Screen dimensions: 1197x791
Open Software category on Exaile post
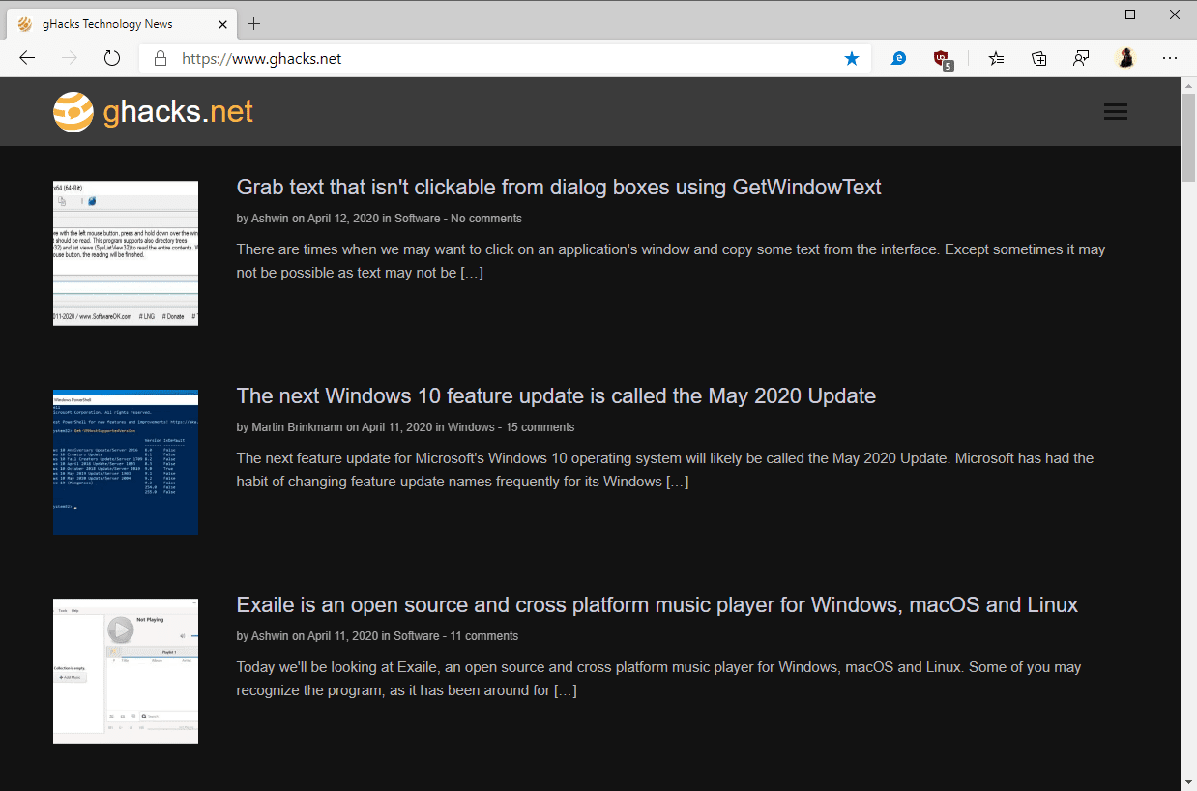417,636
